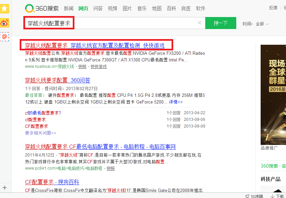The width and height of the screenshot is (286, 198).
Task: Open 快照 for the pc841.com result
Action: pos(110,168)
